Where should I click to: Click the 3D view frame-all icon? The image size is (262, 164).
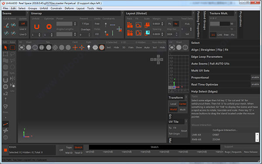click(x=21, y=48)
